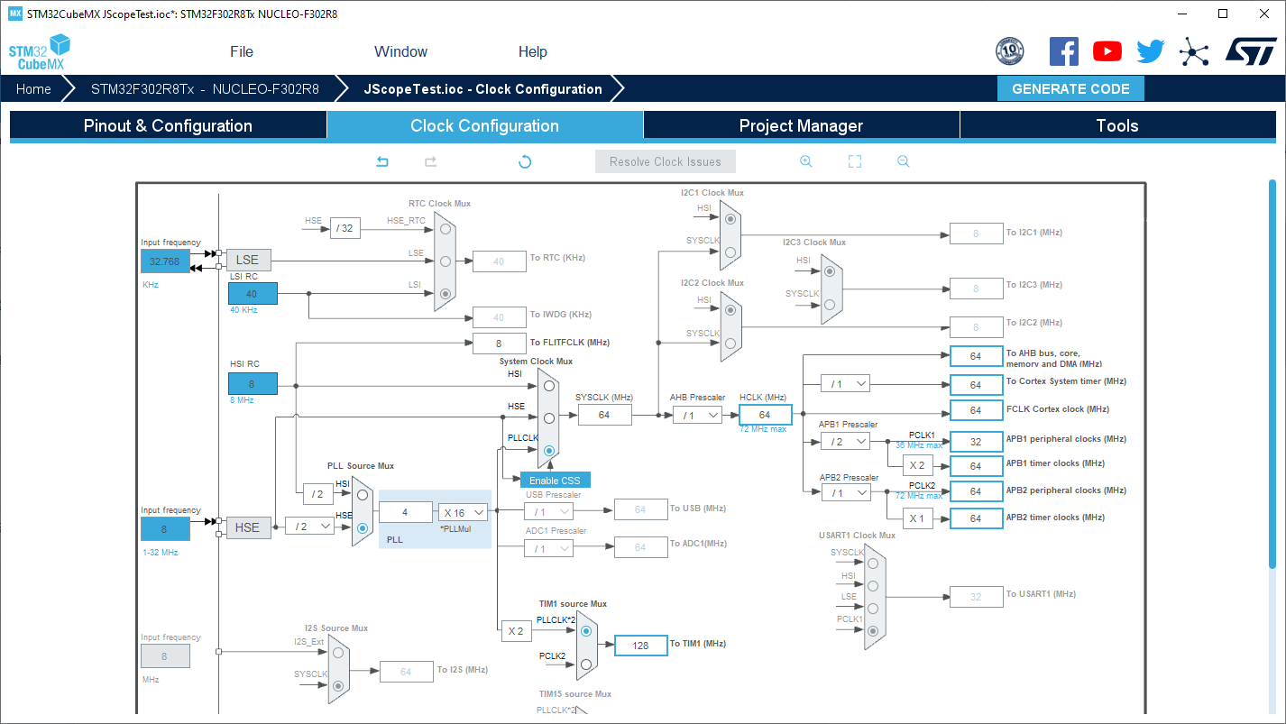Zoom out of the clock diagram
The width and height of the screenshot is (1286, 724).
click(903, 161)
